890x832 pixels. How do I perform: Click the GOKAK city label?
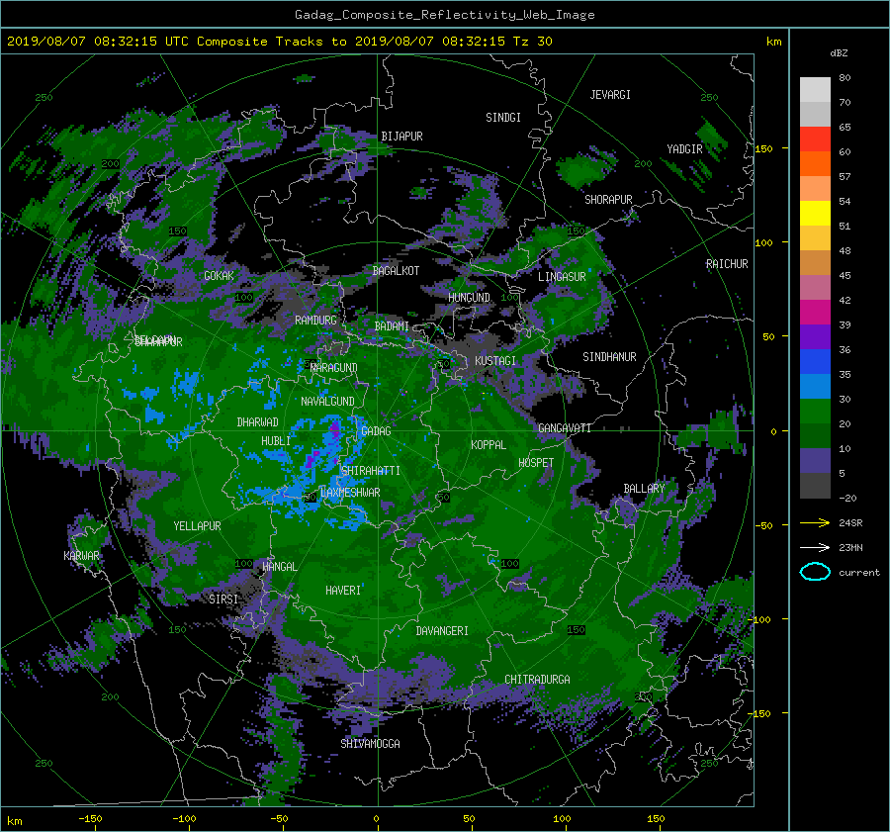219,276
